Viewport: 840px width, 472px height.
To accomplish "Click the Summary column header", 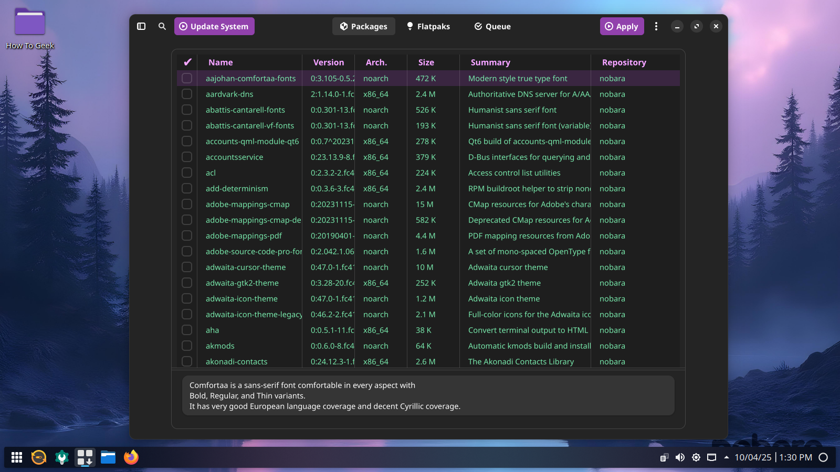I will point(490,62).
